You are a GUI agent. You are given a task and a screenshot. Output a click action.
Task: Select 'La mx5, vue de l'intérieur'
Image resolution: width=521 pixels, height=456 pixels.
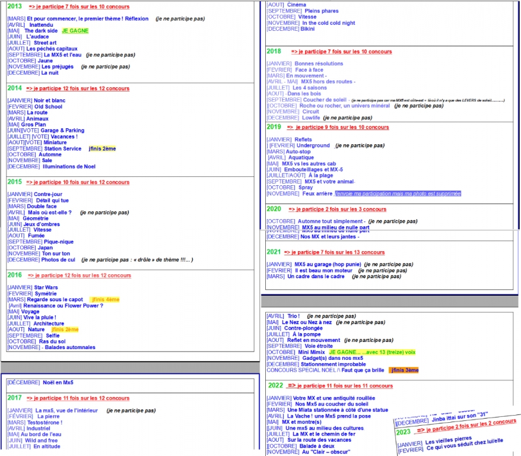[66, 410]
